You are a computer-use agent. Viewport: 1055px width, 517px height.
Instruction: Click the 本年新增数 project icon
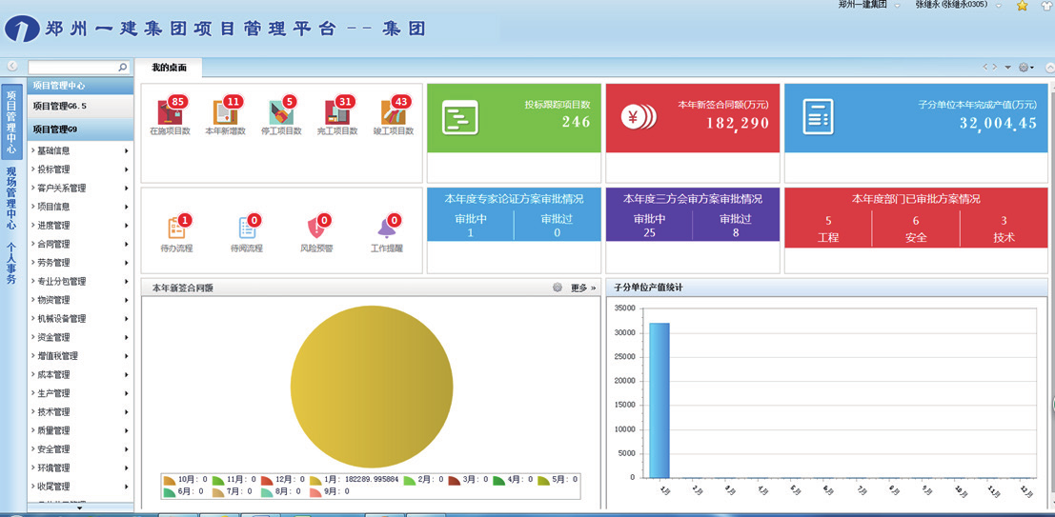coord(226,112)
